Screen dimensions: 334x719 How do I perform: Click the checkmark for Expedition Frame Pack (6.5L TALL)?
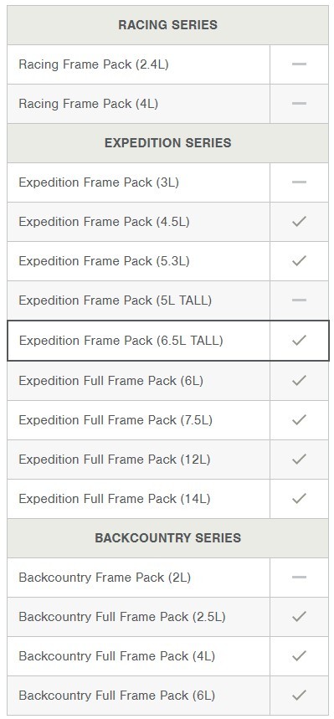click(299, 340)
